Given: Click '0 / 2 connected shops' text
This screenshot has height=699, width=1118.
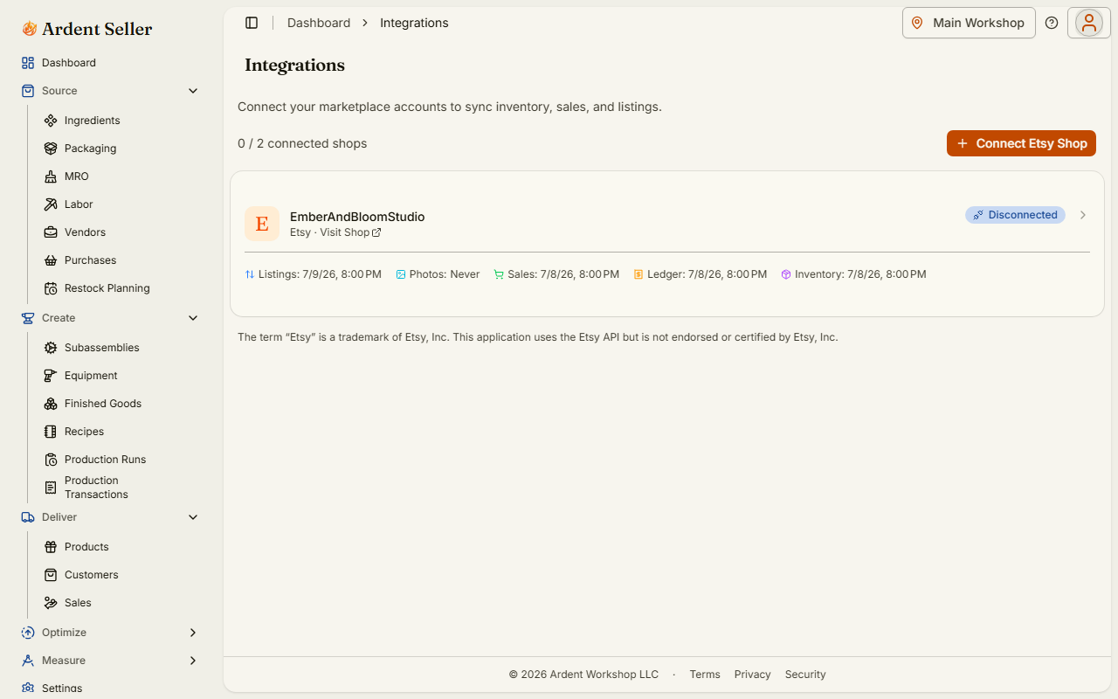Looking at the screenshot, I should tap(302, 143).
